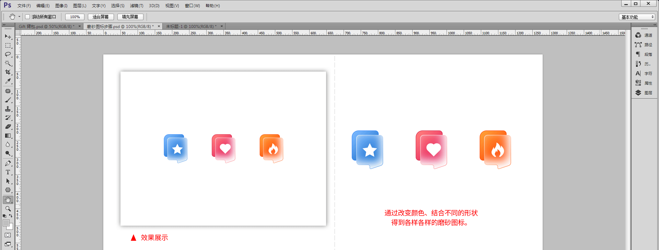Image resolution: width=659 pixels, height=250 pixels.
Task: Open the Layers panel
Action: 644,93
